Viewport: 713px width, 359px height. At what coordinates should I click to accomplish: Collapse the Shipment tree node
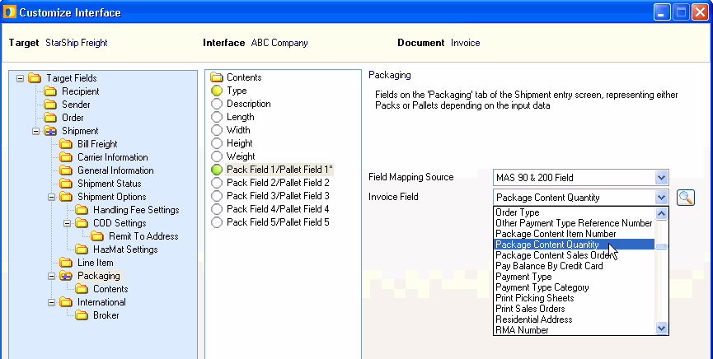click(x=35, y=131)
